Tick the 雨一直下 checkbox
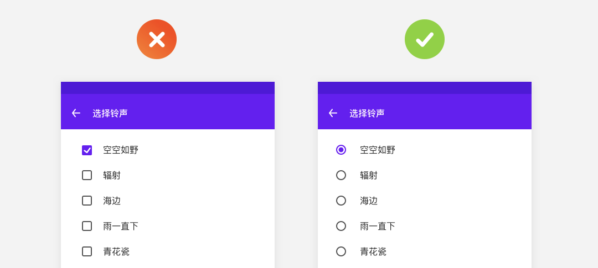Viewport: 598px width, 268px height. point(87,226)
